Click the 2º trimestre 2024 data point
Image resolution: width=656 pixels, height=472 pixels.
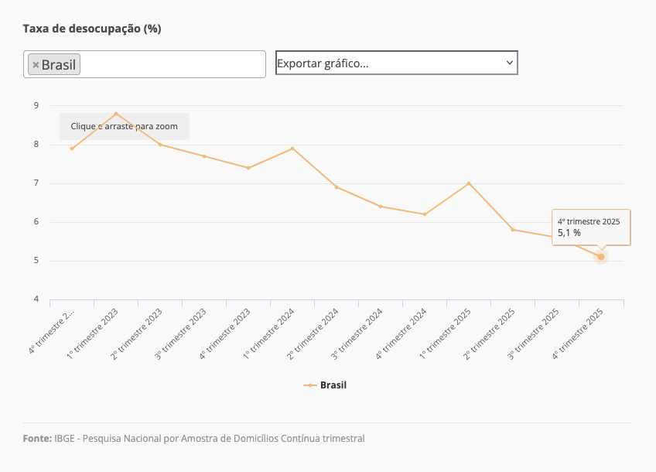click(x=337, y=187)
